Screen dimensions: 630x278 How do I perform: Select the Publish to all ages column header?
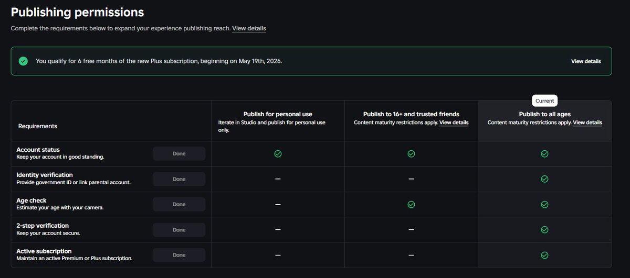[x=544, y=114]
